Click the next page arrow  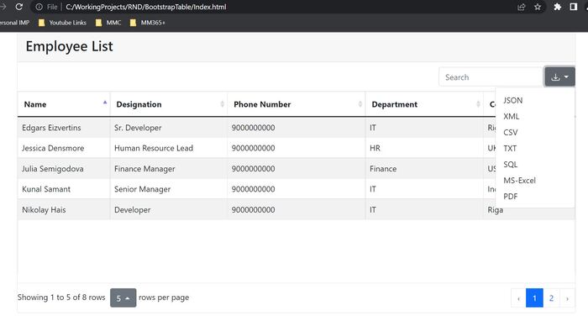click(567, 298)
